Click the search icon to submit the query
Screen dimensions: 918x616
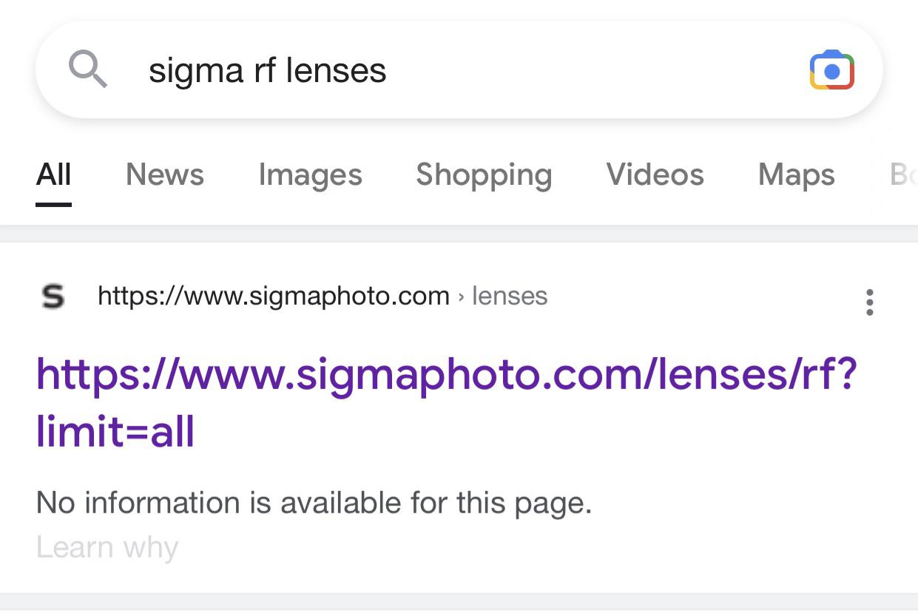click(89, 70)
